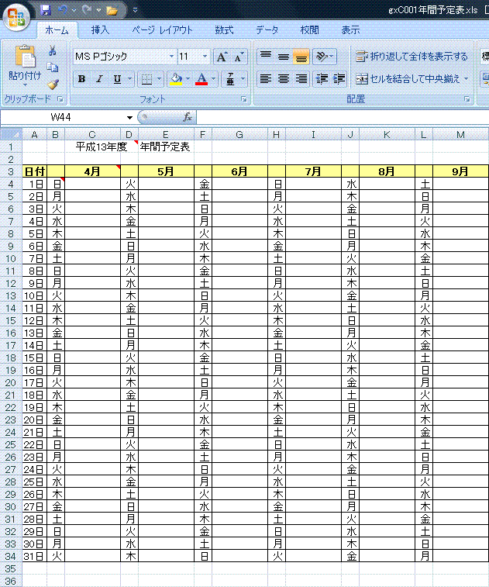Select column C header
The height and width of the screenshot is (587, 489).
[x=92, y=134]
